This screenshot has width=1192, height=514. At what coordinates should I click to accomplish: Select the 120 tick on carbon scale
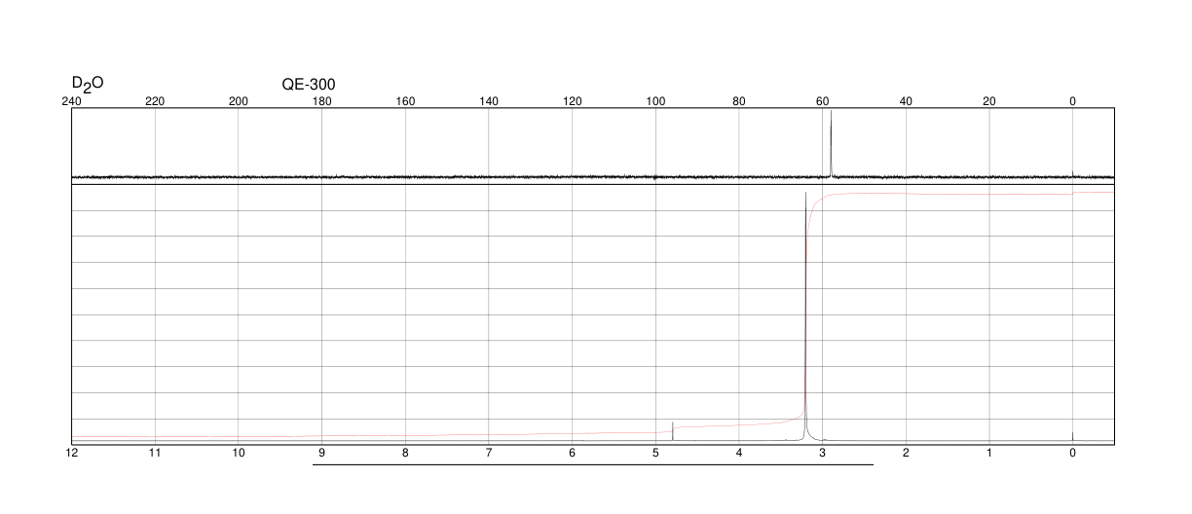click(x=573, y=101)
